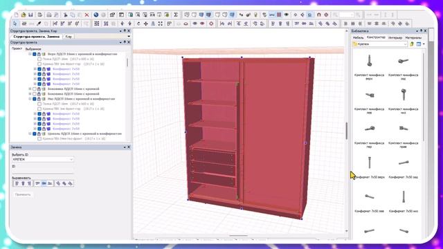Click the green up-folder icon in Библиотека
443x249 pixels.
pos(412,44)
